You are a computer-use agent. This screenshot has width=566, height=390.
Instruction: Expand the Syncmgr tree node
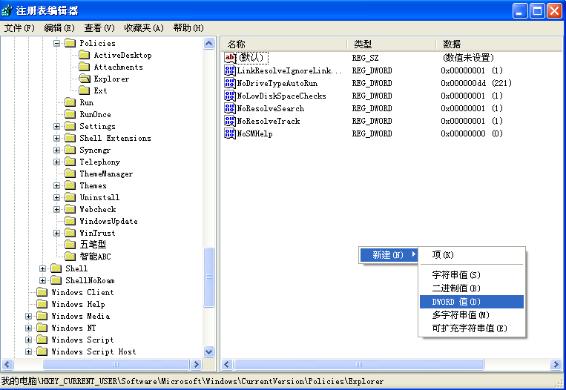tap(56, 150)
